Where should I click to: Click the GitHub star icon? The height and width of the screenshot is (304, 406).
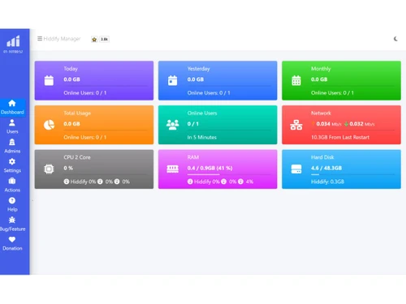tap(94, 39)
